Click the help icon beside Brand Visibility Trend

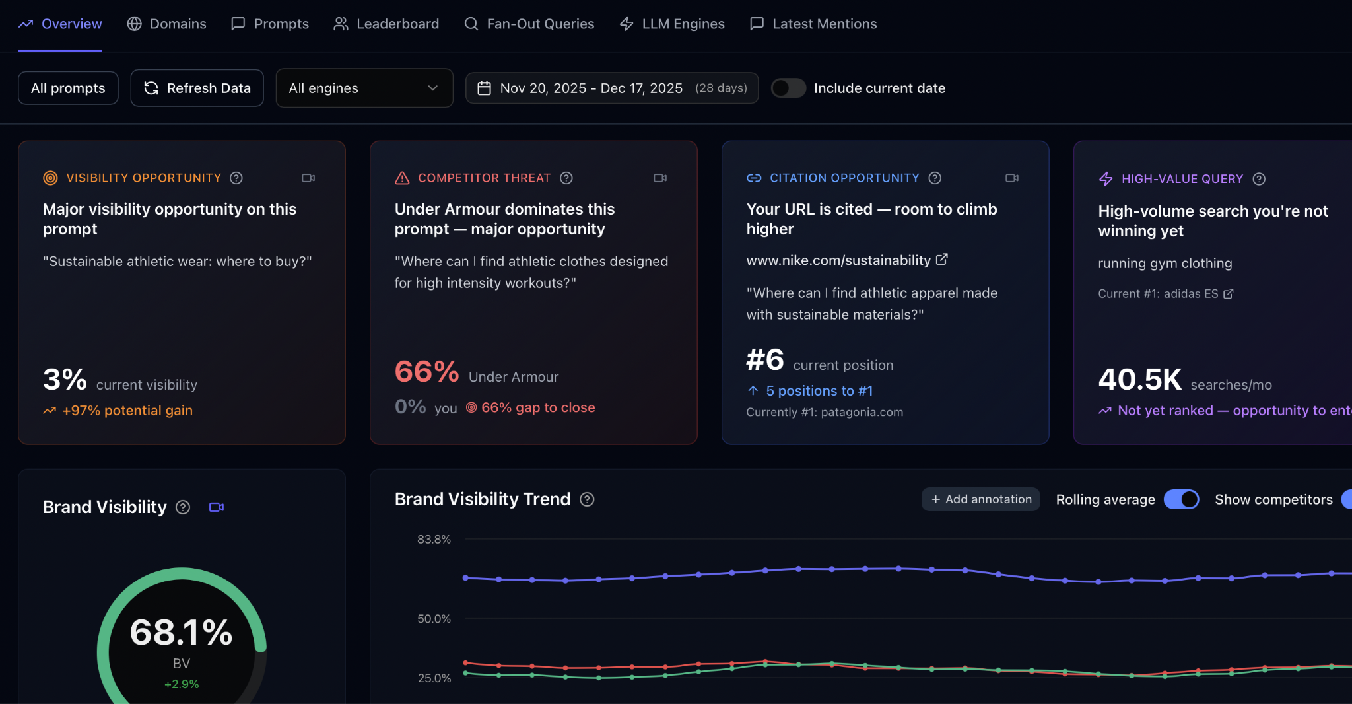(x=587, y=499)
